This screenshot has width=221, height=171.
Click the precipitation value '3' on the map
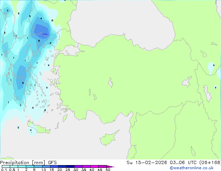point(7,10)
